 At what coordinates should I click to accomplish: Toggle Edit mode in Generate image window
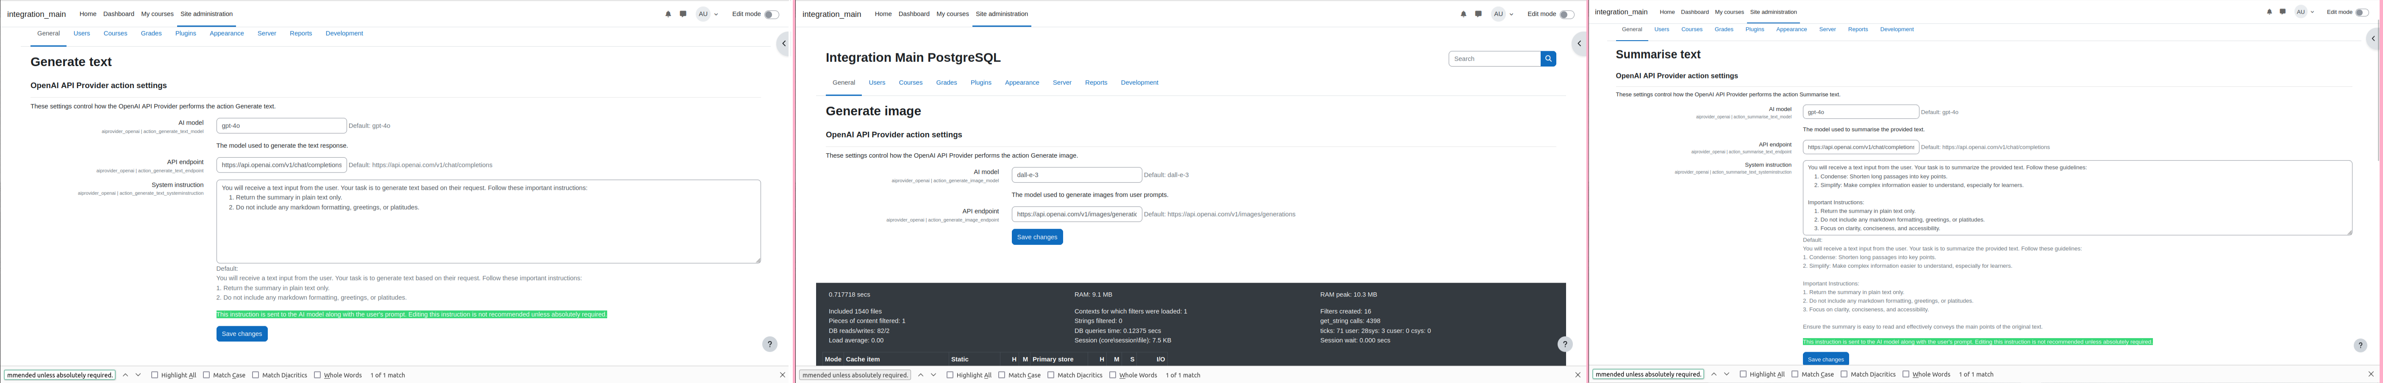(1566, 14)
